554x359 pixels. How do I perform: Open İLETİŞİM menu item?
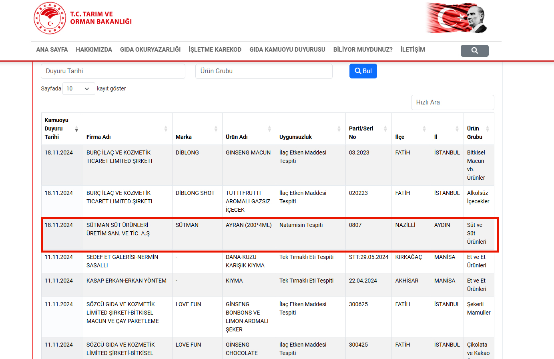click(413, 50)
